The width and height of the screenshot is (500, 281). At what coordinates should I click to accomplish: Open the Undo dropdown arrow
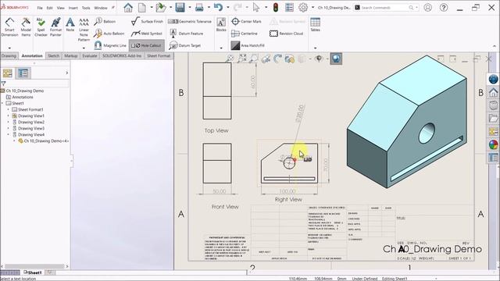(227, 7)
